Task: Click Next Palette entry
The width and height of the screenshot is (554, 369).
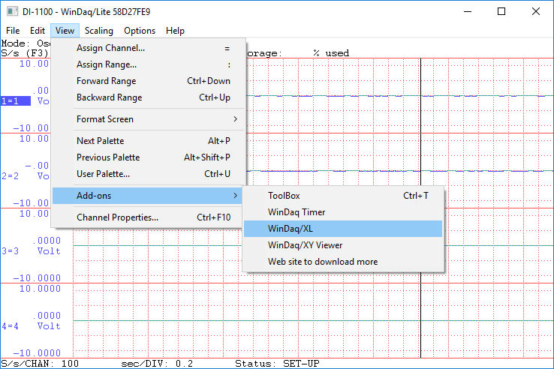Action: [149, 141]
